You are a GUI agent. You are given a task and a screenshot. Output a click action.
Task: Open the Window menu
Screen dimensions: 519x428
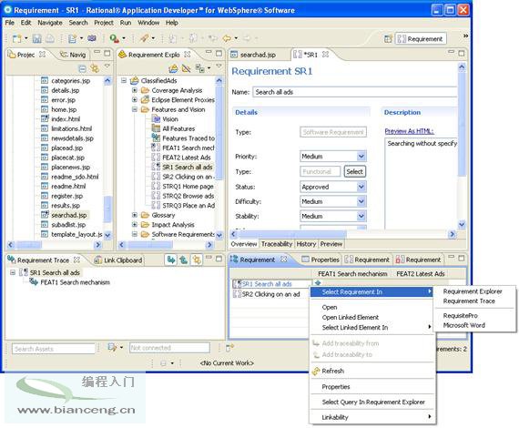[x=148, y=23]
